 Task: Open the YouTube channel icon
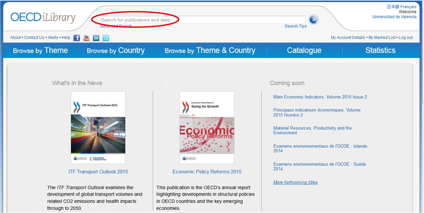[x=86, y=38]
